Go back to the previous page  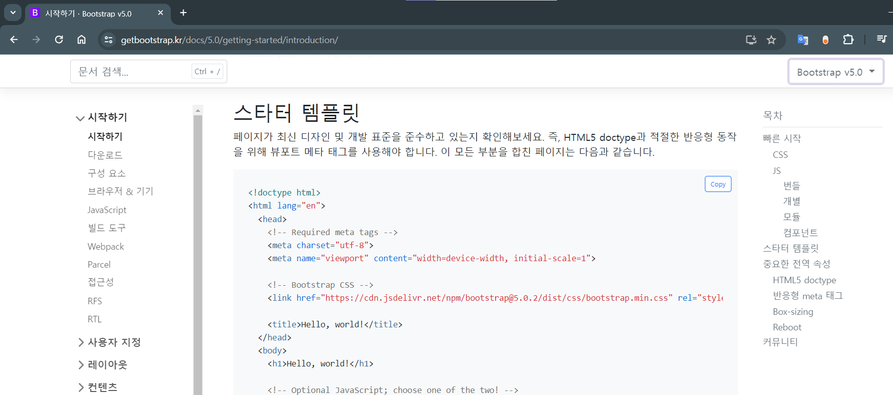[14, 40]
